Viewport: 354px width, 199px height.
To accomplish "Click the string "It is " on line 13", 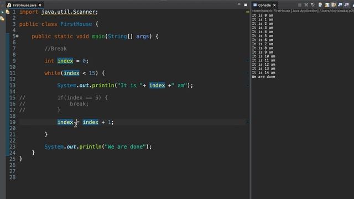I will point(130,85).
